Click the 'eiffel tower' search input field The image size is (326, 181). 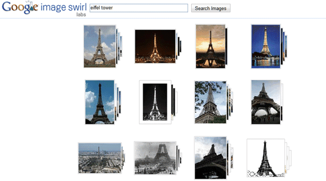click(138, 8)
